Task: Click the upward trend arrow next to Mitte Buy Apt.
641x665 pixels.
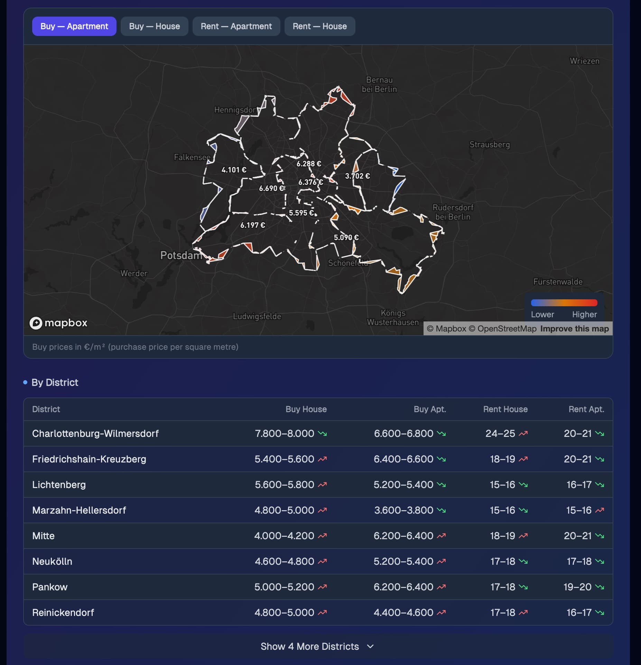Action: click(441, 536)
